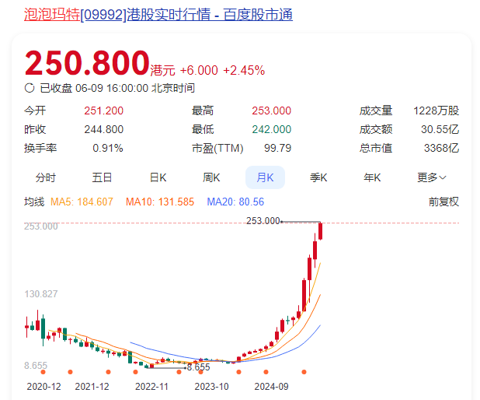Click the 8.655 low-point annotation on chart

198,367
